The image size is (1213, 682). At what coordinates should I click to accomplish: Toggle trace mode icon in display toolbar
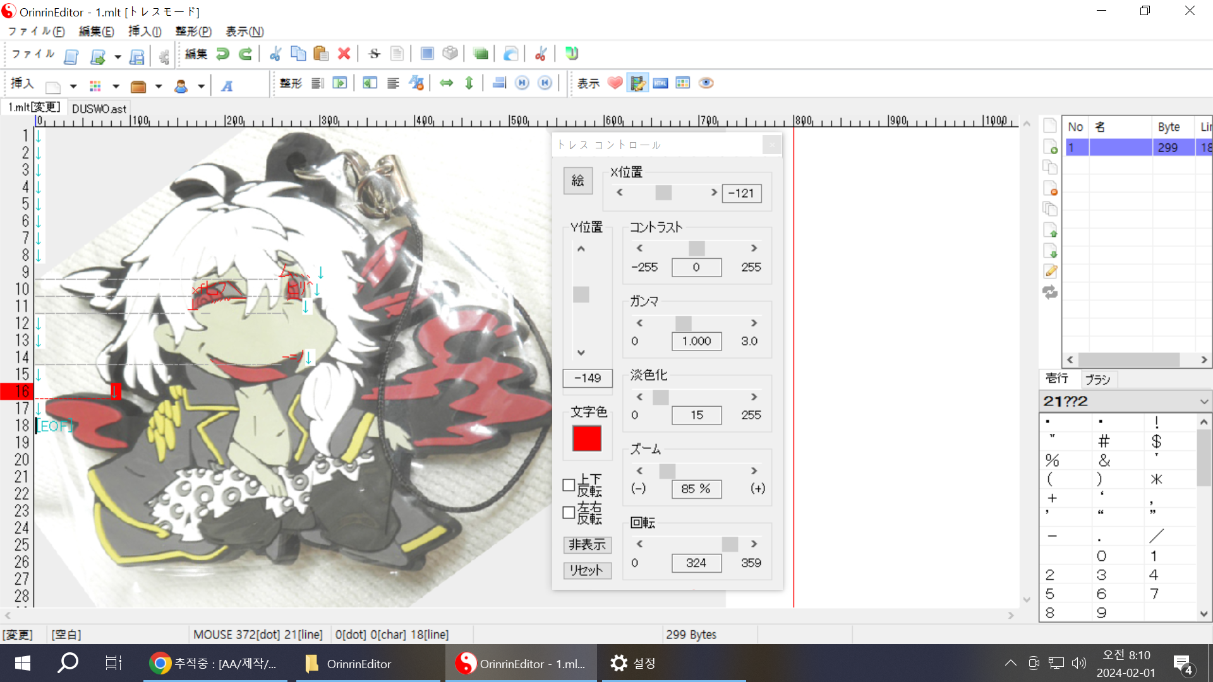637,83
